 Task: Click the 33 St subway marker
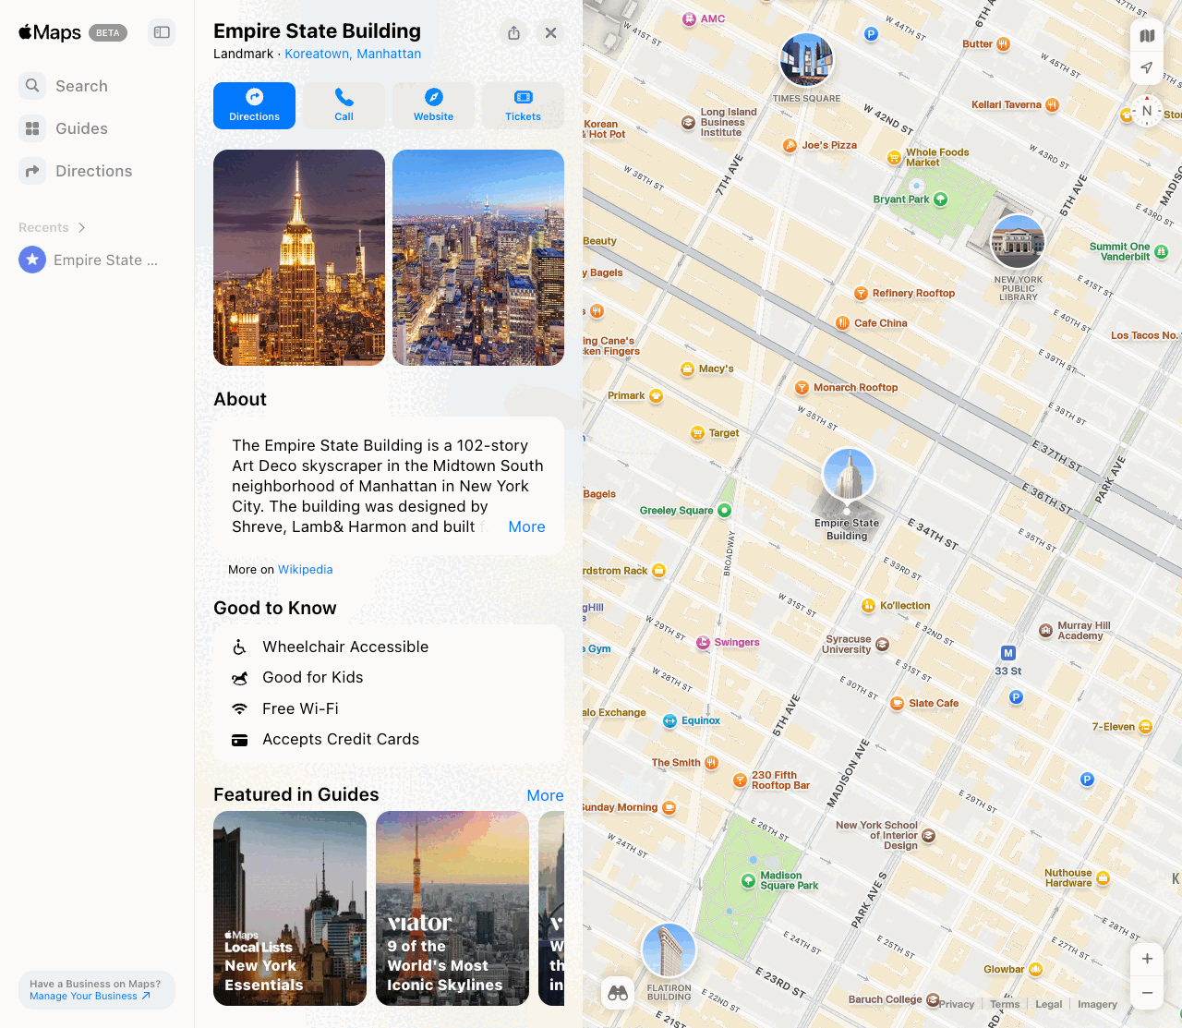(1008, 653)
